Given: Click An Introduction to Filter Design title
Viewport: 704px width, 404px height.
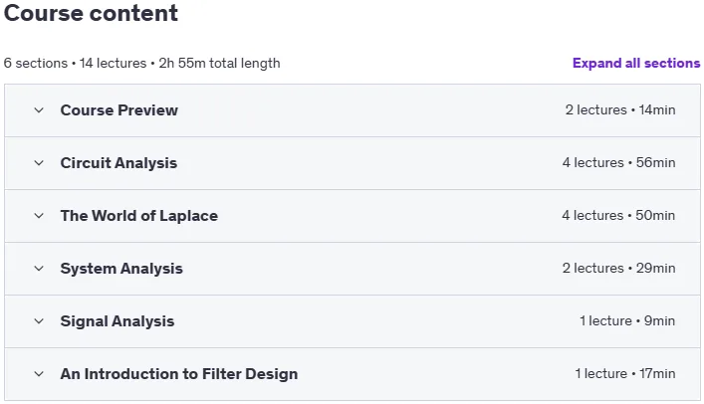Looking at the screenshot, I should pos(179,374).
